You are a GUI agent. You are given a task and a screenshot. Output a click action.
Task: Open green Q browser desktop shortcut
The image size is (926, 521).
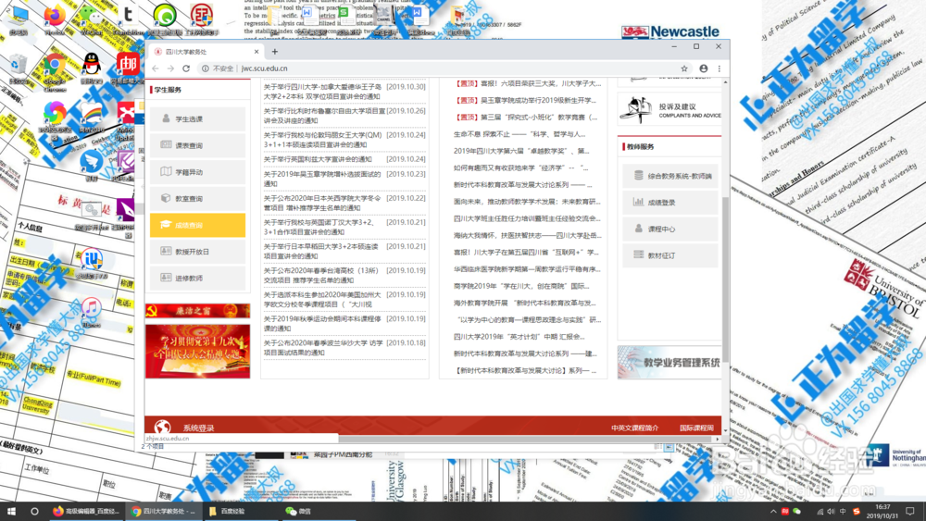pyautogui.click(x=165, y=17)
